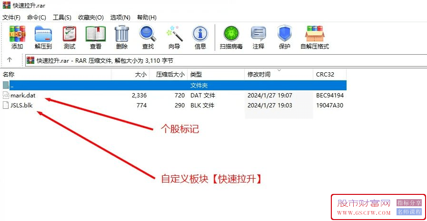Click the Extract To (解压到) icon

click(43, 34)
